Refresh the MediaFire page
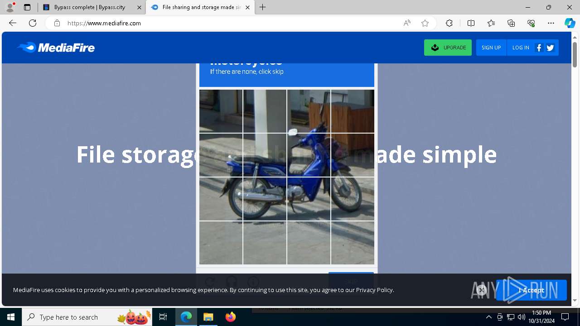 click(x=33, y=23)
